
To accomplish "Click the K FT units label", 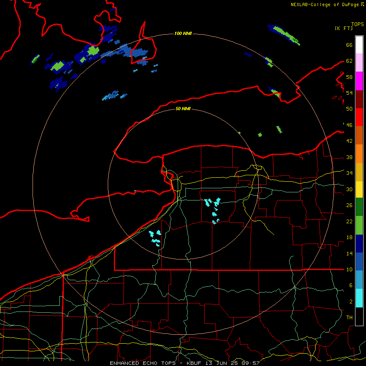I will 344,28.
